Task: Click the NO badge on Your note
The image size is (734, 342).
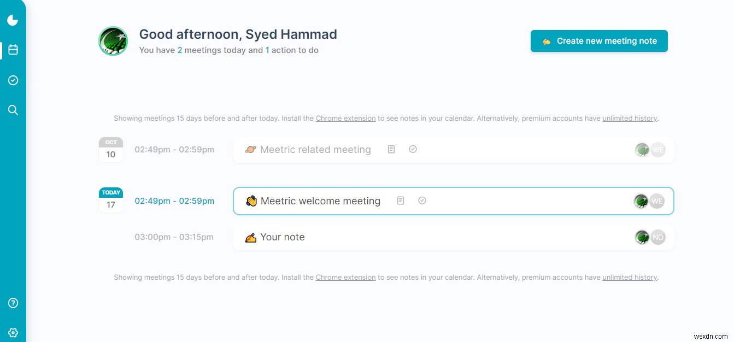Action: [658, 237]
